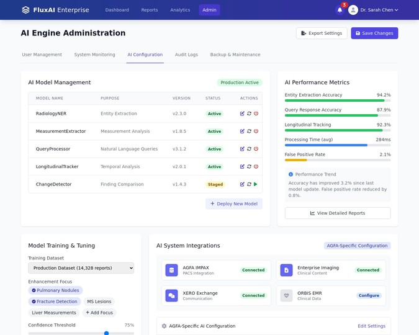Refresh the QueryProcessor model
419x335 pixels.
pyautogui.click(x=249, y=149)
